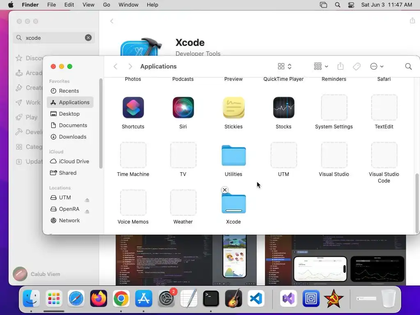Select the System Settings app placeholder
The image size is (420, 315).
coord(334,108)
